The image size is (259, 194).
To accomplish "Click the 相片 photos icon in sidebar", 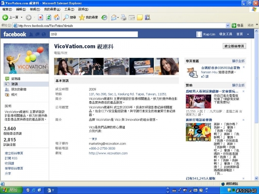I will (x=7, y=95).
